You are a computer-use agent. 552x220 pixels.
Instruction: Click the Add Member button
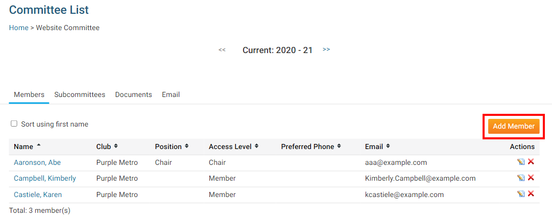point(514,126)
